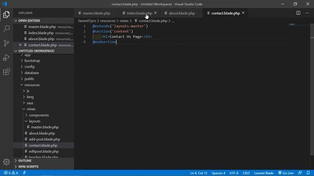Click the views breadcrumb
314x176 pixels.
click(x=124, y=21)
